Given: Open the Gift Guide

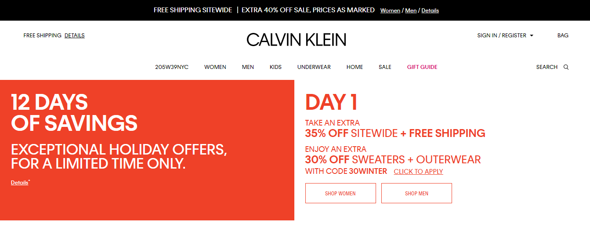Looking at the screenshot, I should click(x=422, y=67).
